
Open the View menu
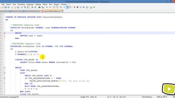14,4
